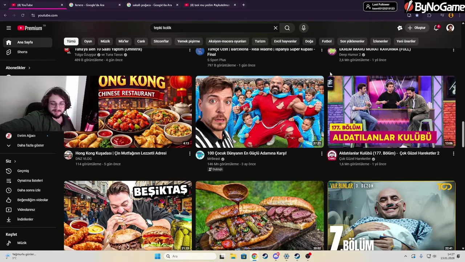Open Discord from the taskbar

click(276, 256)
